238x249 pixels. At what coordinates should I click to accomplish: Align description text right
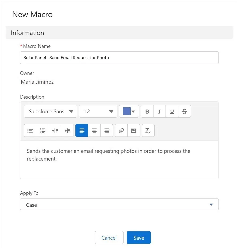pos(107,131)
